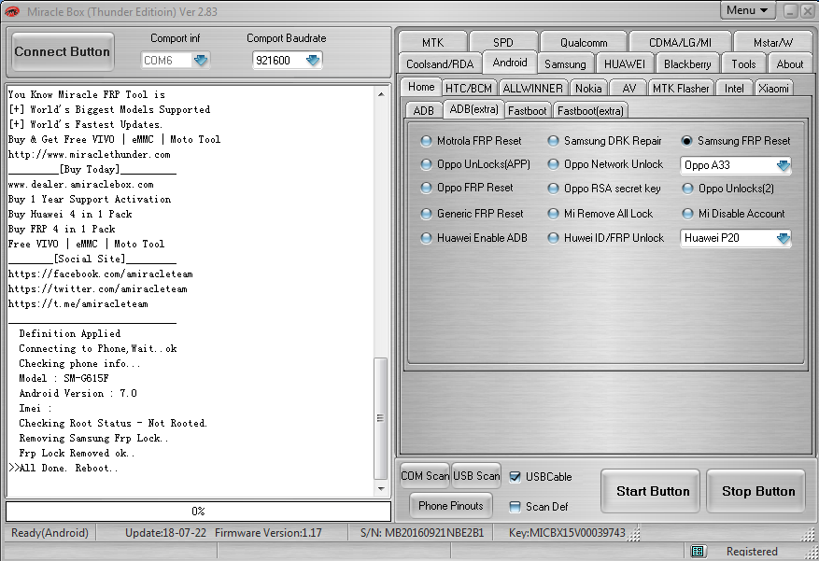This screenshot has height=561, width=819.
Task: Open the ALLWINNER sub-tab
Action: tap(532, 88)
